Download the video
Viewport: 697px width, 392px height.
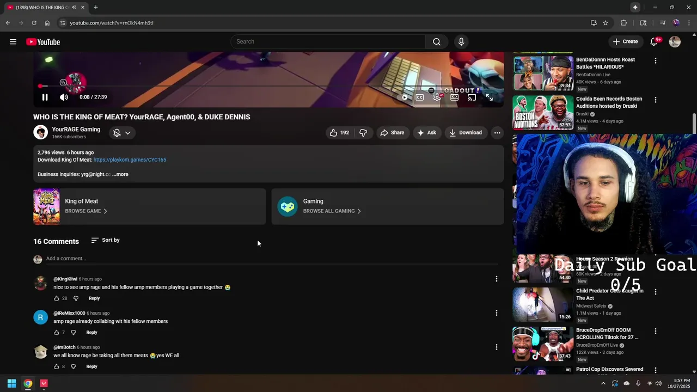point(466,133)
